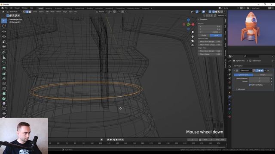Select the Spin tool
275x154 pixels.
tap(4, 99)
